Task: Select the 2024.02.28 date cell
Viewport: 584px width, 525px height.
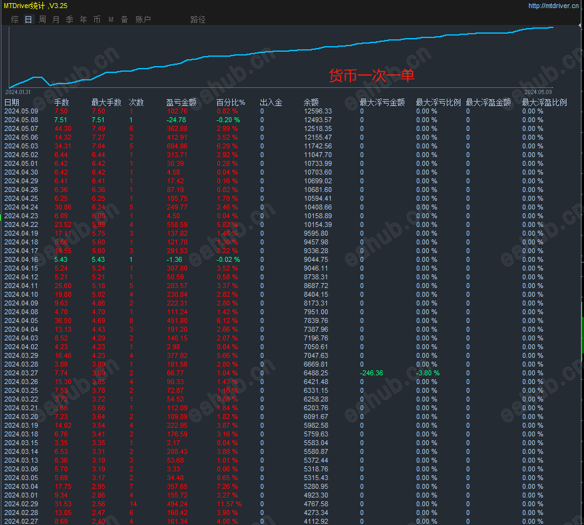Action: [21, 513]
